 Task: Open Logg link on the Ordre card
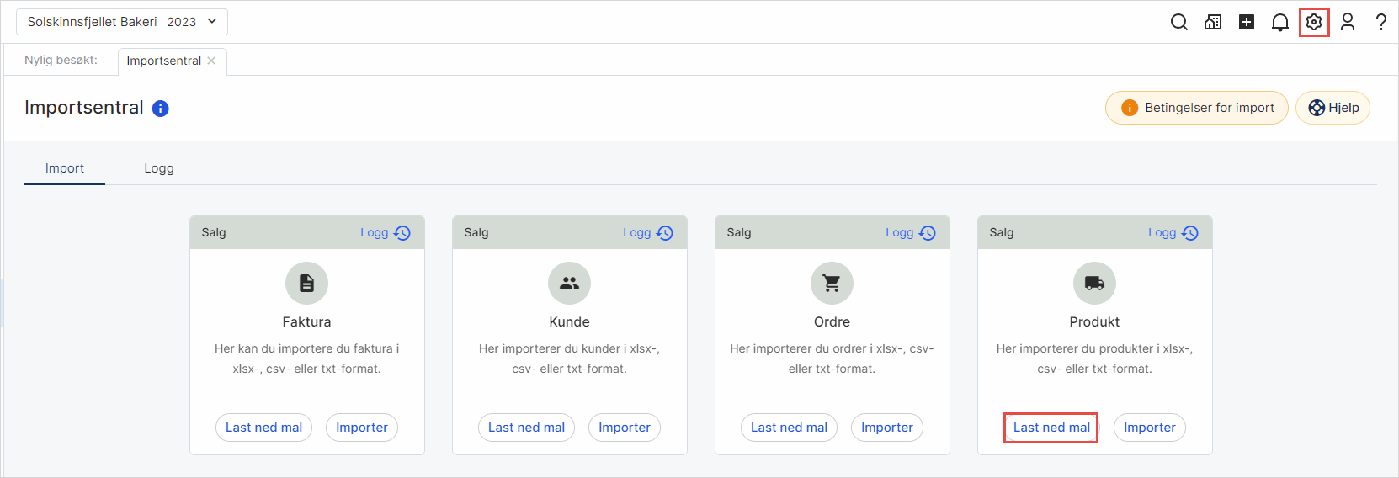coord(910,233)
